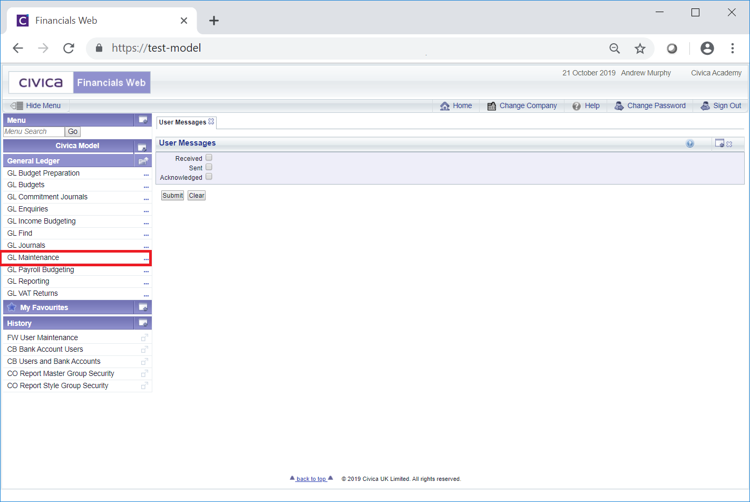The image size is (750, 502).
Task: Open CO Report Master Group Security new window icon
Action: pos(144,374)
